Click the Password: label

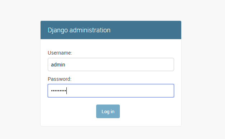[x=60, y=79]
